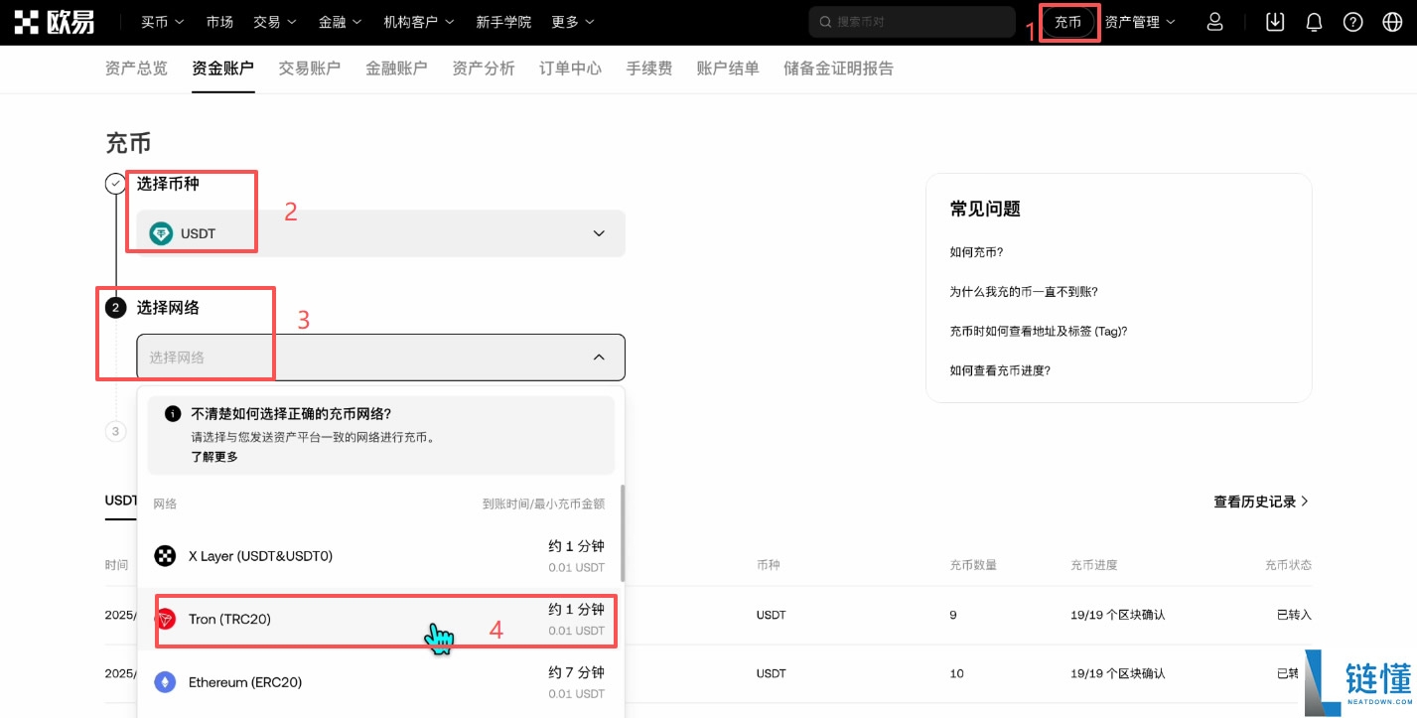Click the 币种 column header
1417x718 pixels.
click(769, 565)
